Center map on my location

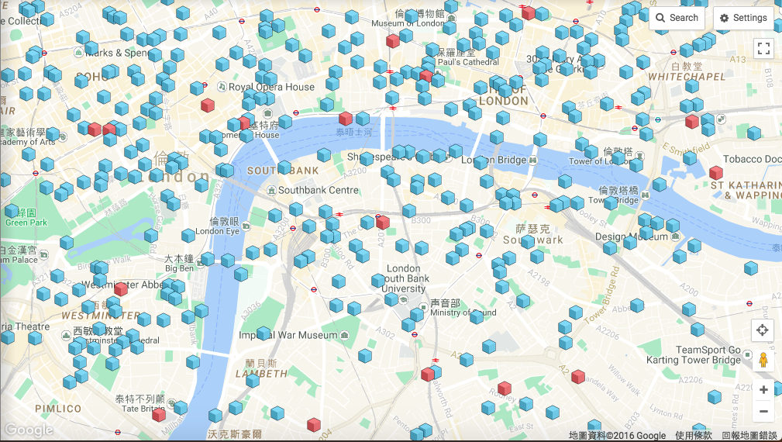tap(763, 330)
